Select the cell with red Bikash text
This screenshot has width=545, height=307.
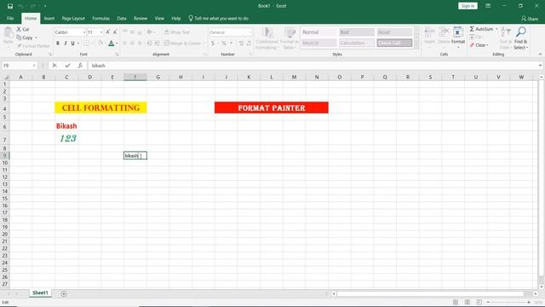click(66, 126)
